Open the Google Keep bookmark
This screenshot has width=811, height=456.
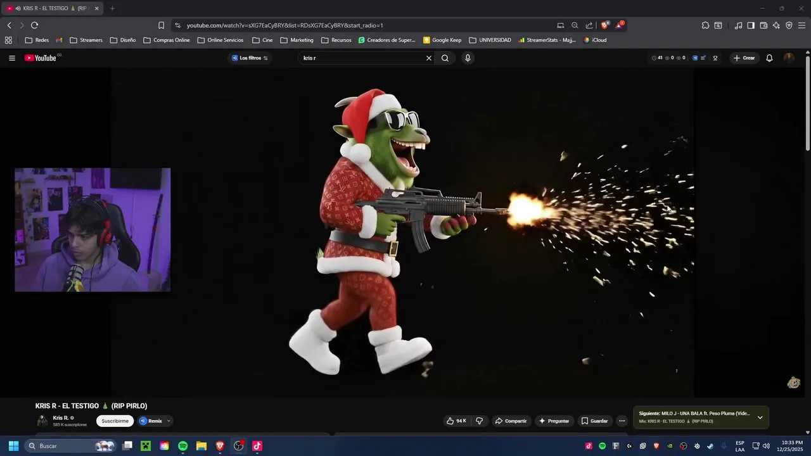point(442,40)
